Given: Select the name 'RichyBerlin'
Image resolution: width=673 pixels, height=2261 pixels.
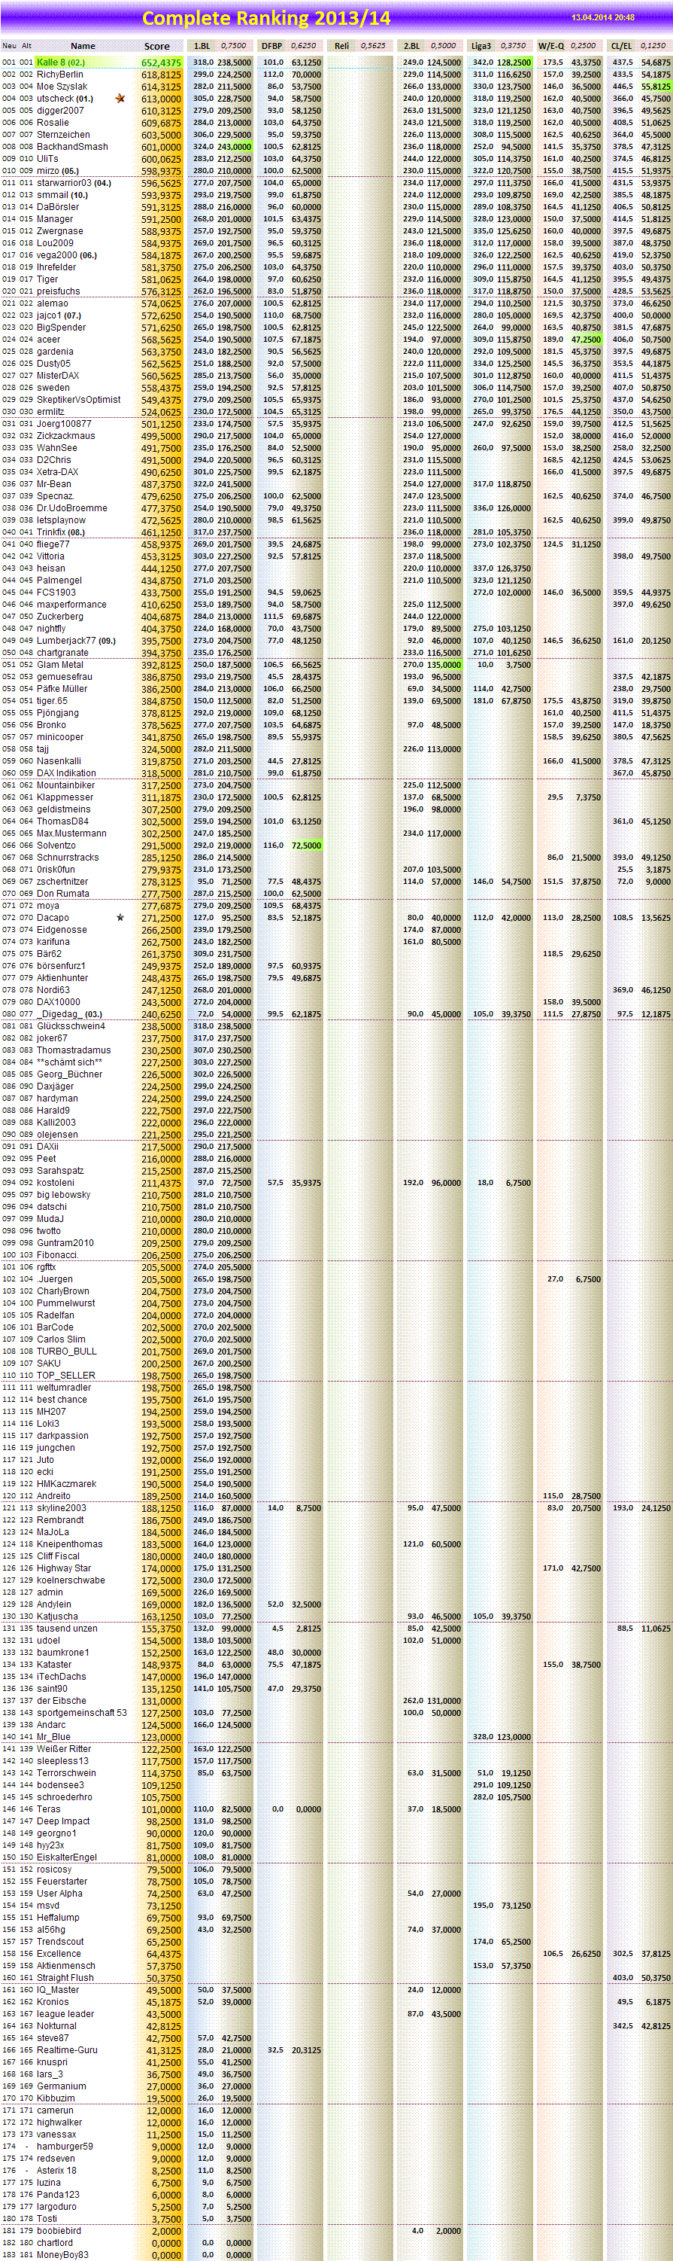Looking at the screenshot, I should [59, 75].
